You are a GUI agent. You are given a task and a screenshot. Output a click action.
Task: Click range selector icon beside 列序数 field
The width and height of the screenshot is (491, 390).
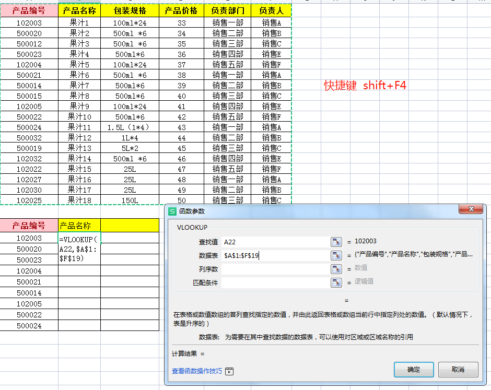[336, 269]
